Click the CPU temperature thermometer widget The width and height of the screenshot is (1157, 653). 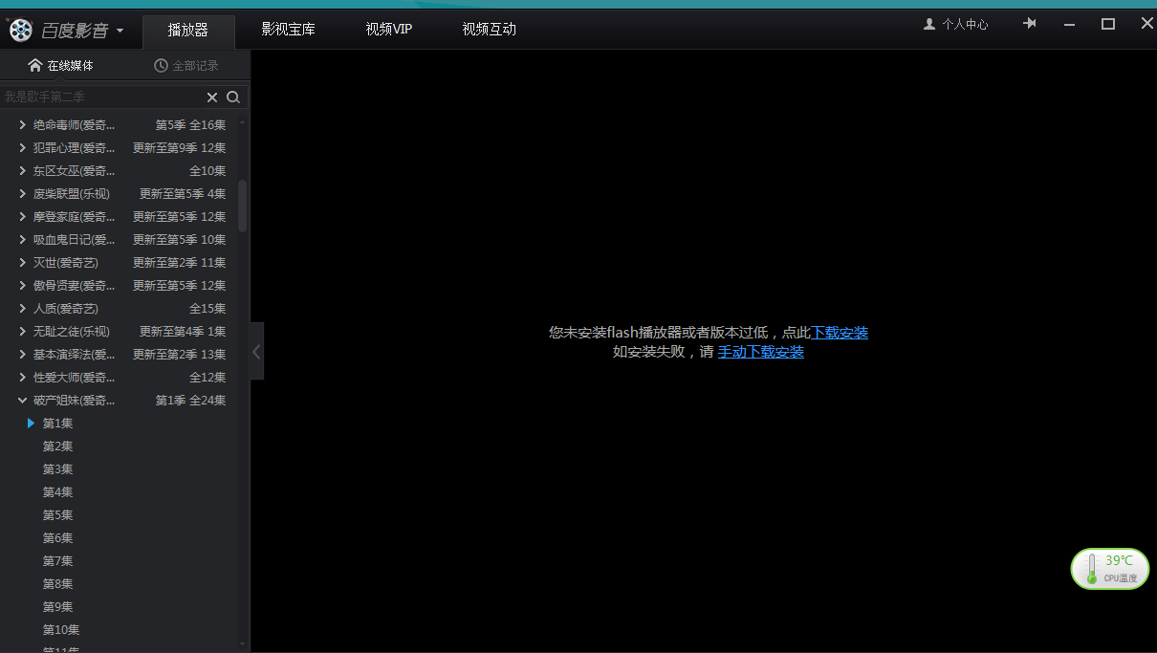tap(1109, 568)
